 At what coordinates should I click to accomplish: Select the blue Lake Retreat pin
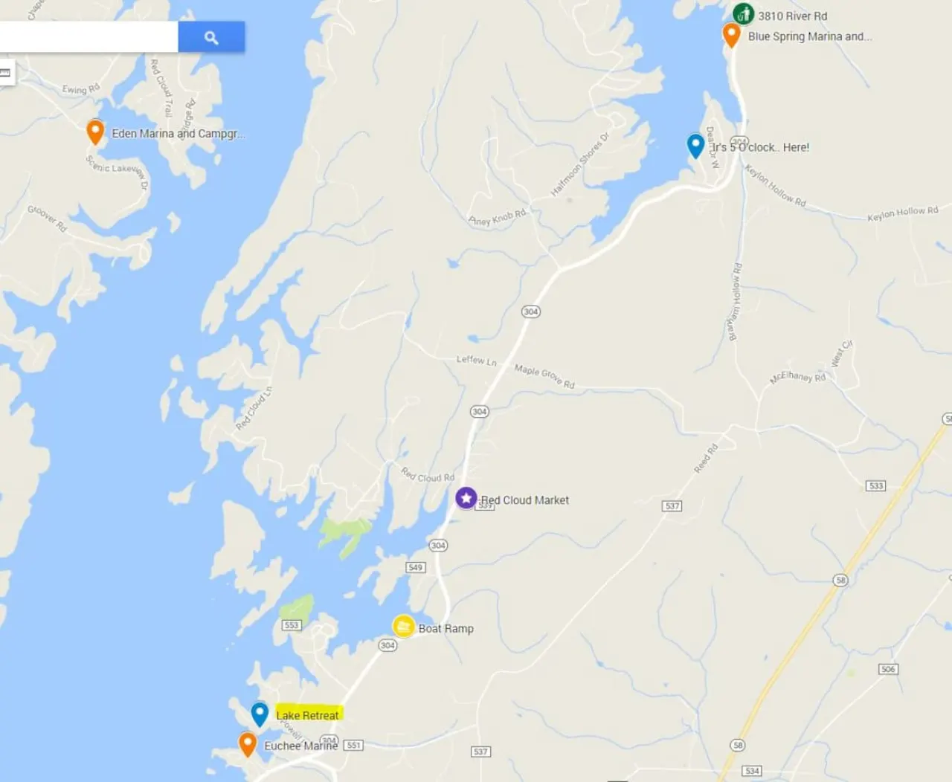coord(260,714)
